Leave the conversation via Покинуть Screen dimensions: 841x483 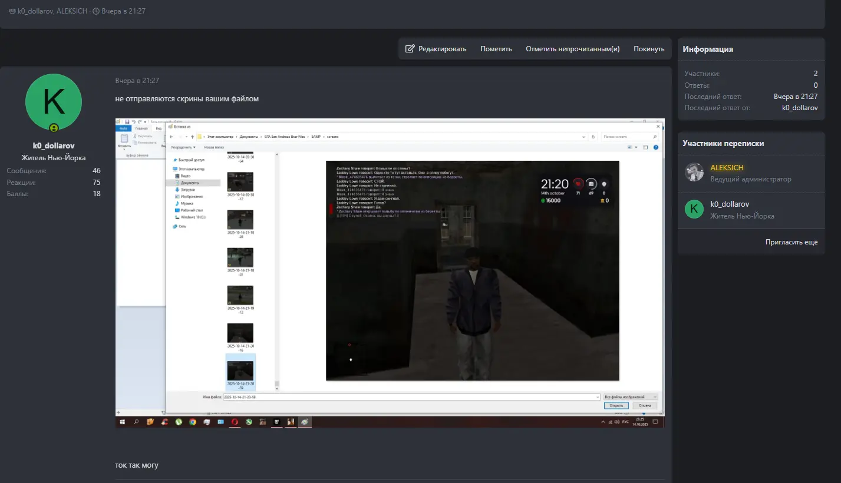point(649,49)
